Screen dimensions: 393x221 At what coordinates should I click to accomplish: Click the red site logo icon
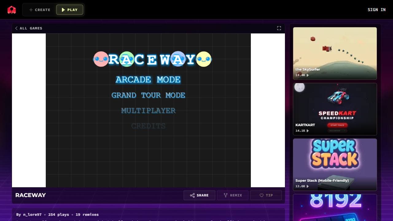pyautogui.click(x=12, y=10)
